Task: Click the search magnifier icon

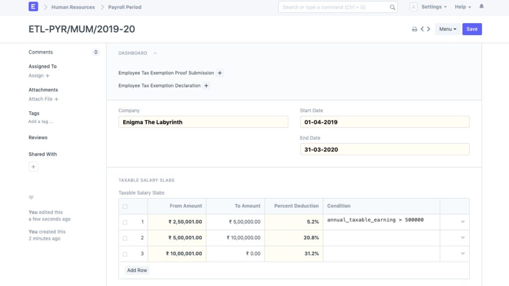Action: point(392,7)
